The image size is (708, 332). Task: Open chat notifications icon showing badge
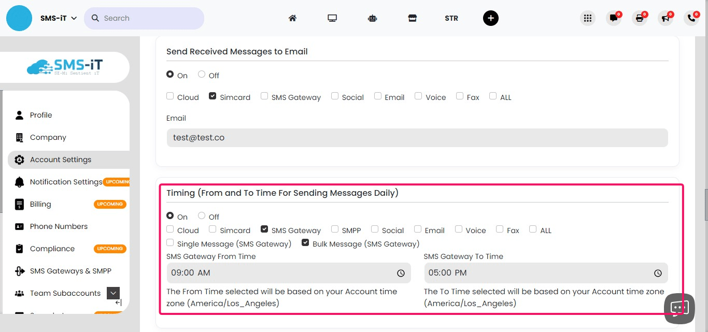614,18
